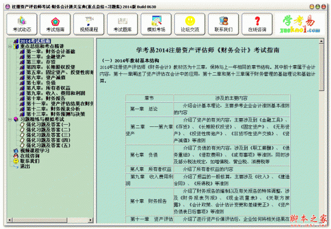The height and width of the screenshot is (229, 331).
Task: Open 第五章：固定资产 chapter
Action: pos(60,72)
